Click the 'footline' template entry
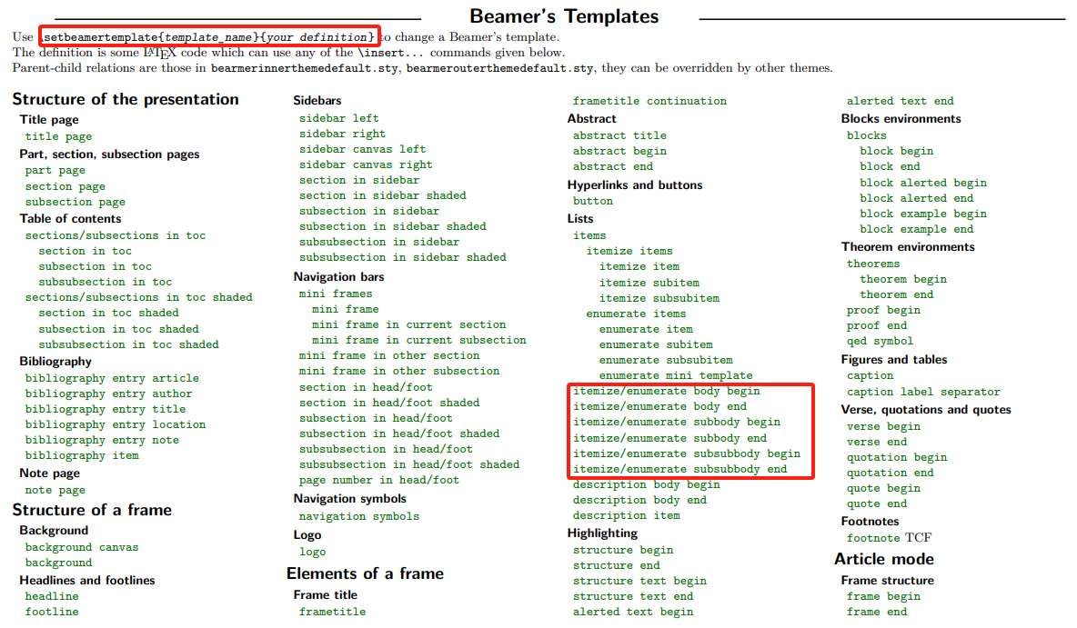This screenshot has height=628, width=1077. pyautogui.click(x=52, y=612)
